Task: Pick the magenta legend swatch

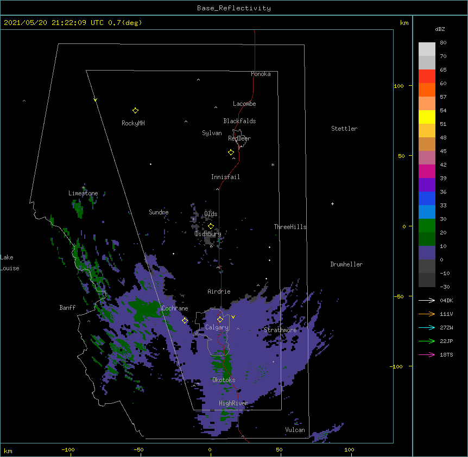Action: point(427,171)
